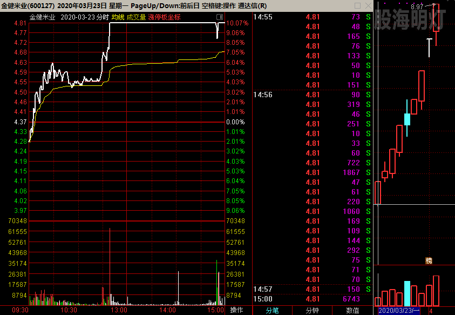The height and width of the screenshot is (315, 455).
Task: Toggle the side panel icon beside 涨停板坐标
Action: (220, 17)
